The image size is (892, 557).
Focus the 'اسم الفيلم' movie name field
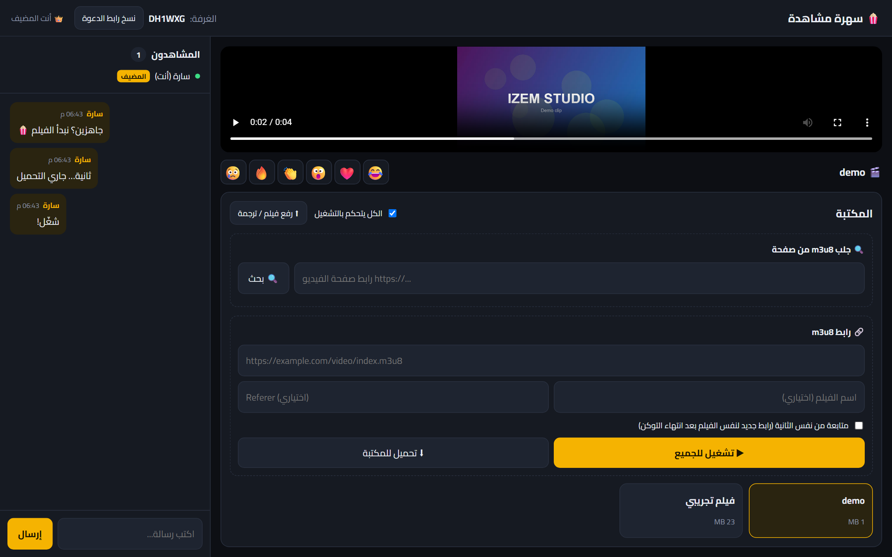click(709, 397)
